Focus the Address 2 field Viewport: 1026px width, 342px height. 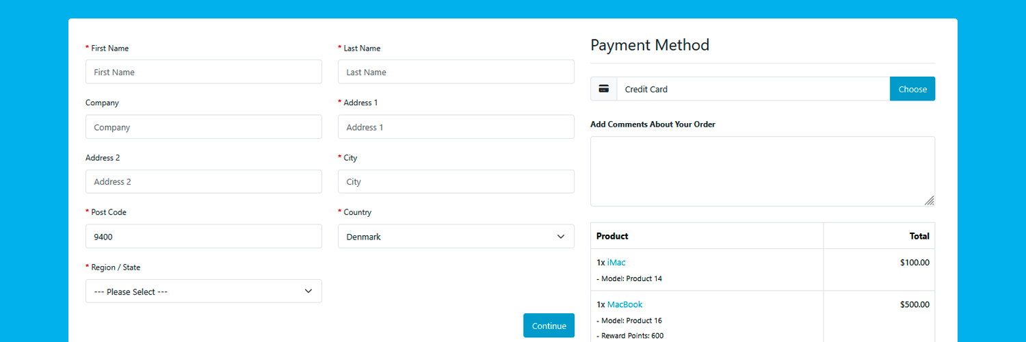203,182
